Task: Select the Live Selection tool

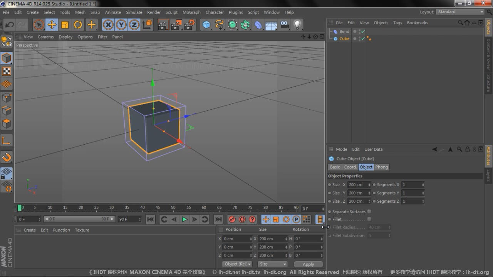Action: (39, 25)
